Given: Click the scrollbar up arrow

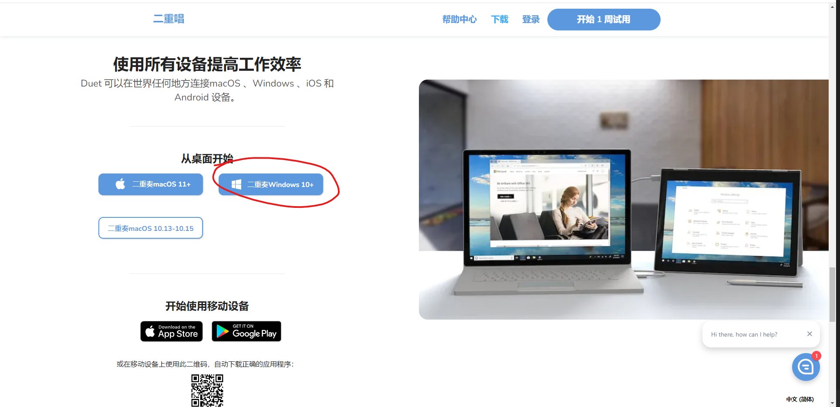Looking at the screenshot, I should click(x=832, y=7).
